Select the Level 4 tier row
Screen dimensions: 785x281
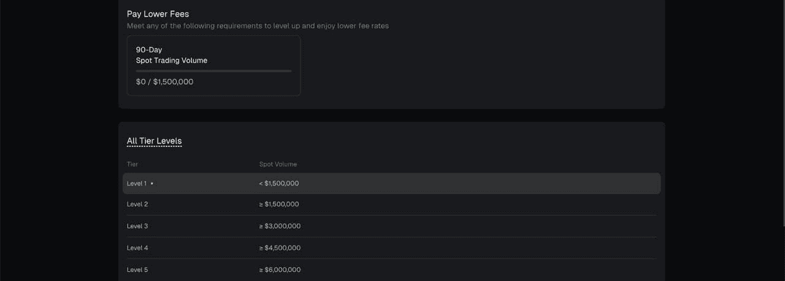(x=391, y=248)
